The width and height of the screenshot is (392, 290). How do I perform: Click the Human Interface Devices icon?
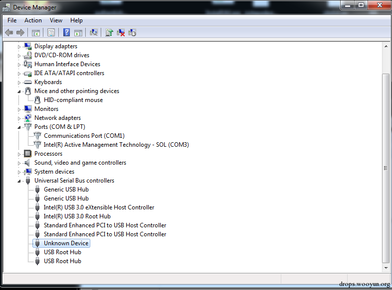[x=28, y=64]
